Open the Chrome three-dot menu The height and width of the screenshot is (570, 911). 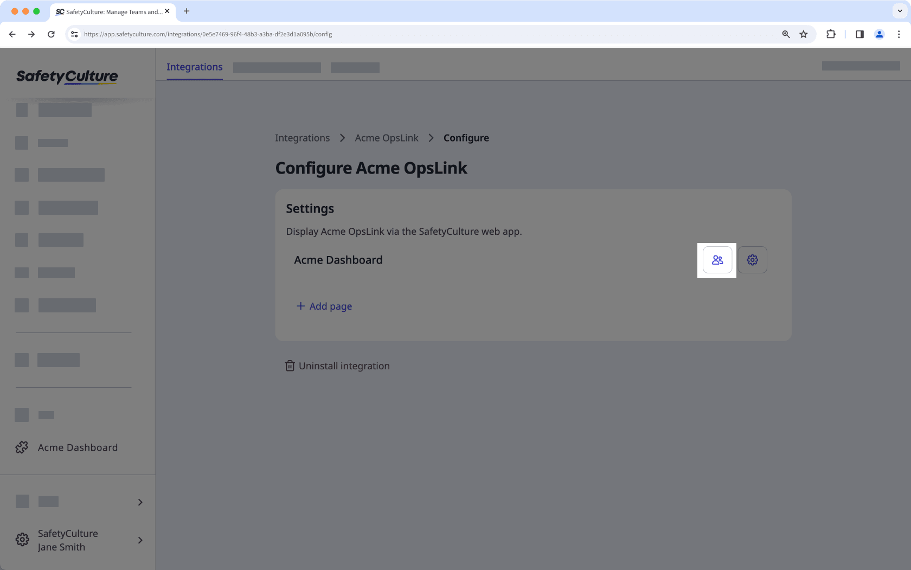pyautogui.click(x=899, y=34)
